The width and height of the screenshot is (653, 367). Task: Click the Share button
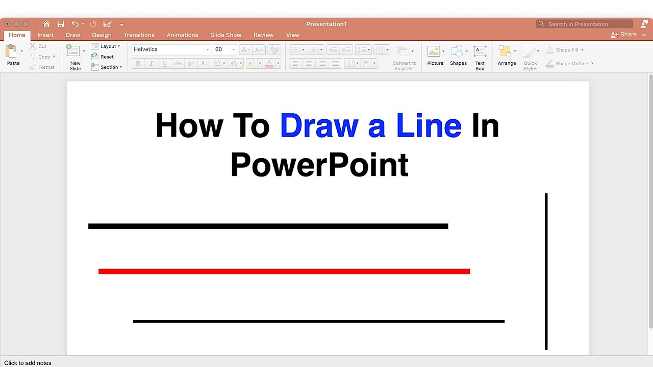pos(624,35)
